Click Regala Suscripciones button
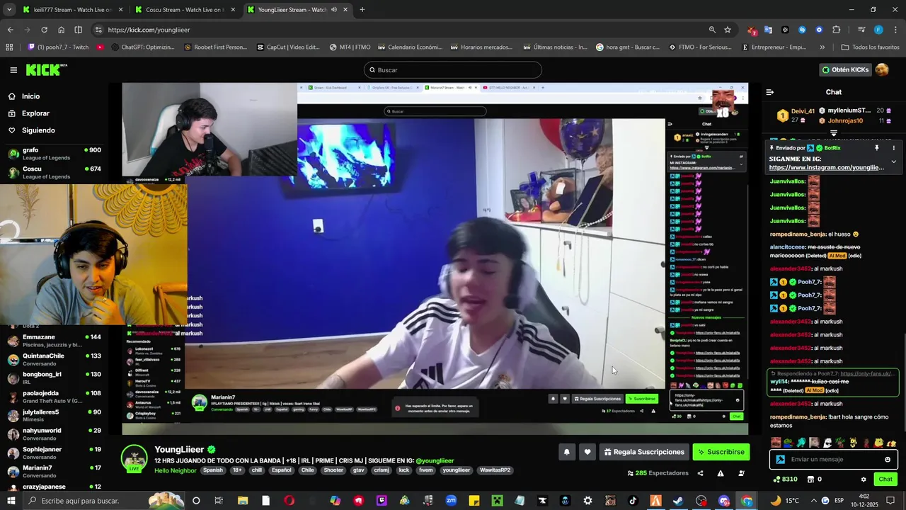906x510 pixels. (x=643, y=452)
